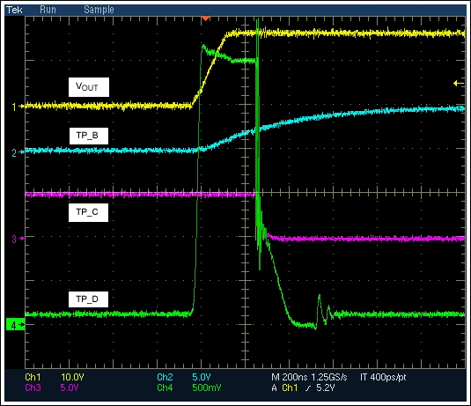Click the trigger source A Ch1 readout
Image resolution: width=471 pixels, height=406 pixels.
click(284, 388)
